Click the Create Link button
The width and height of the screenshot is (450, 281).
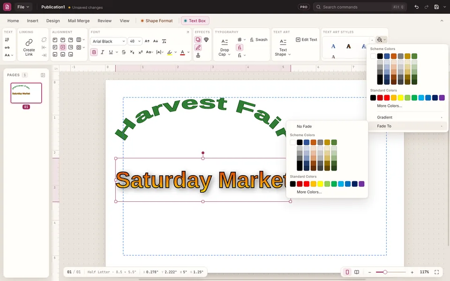pos(29,47)
